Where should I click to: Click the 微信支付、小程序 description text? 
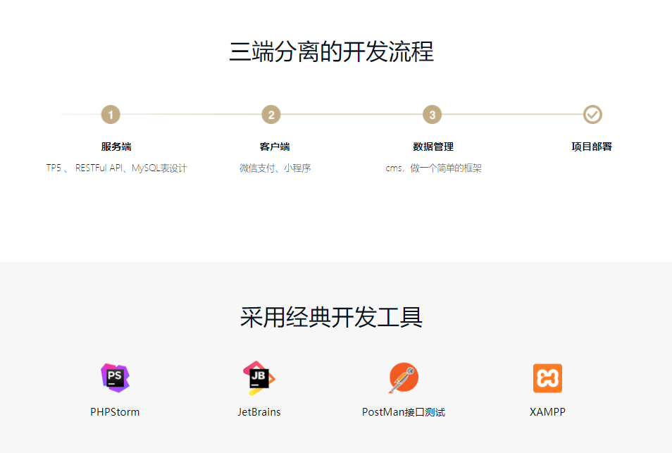pyautogui.click(x=275, y=168)
